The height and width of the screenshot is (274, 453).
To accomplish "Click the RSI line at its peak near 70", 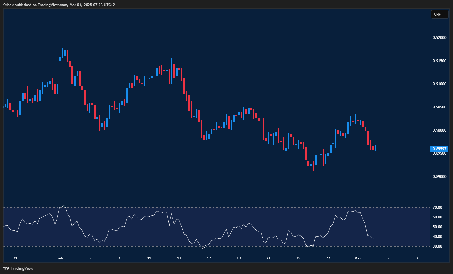I will [65, 205].
